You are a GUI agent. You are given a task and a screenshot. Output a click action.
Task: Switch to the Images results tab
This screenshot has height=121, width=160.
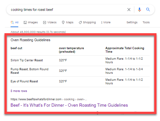31,22
